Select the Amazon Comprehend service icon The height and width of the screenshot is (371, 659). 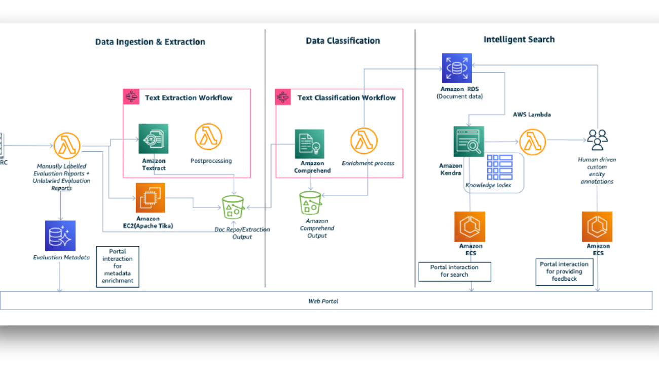(309, 144)
